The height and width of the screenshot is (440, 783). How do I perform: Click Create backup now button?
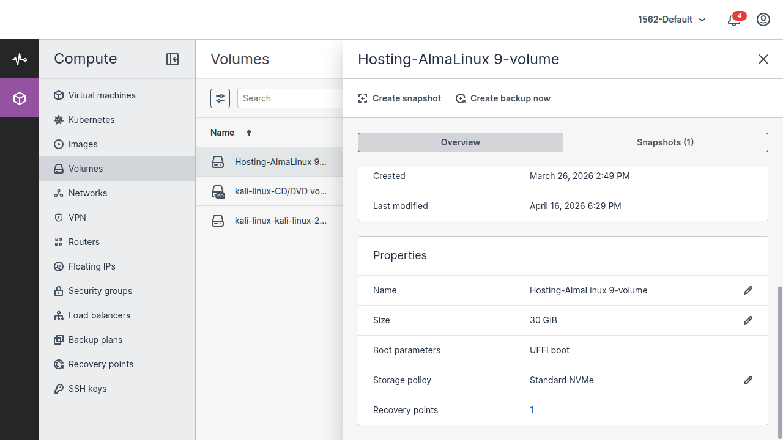pyautogui.click(x=503, y=98)
